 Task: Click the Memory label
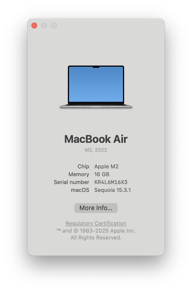[78, 174]
